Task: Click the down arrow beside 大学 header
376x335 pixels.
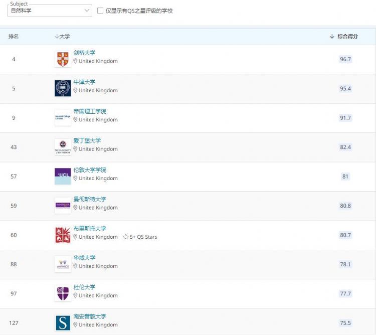Action: (x=57, y=37)
